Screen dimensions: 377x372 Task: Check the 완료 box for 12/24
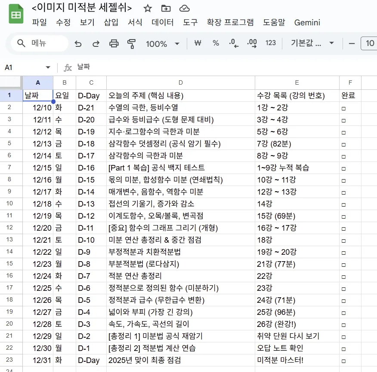343,277
